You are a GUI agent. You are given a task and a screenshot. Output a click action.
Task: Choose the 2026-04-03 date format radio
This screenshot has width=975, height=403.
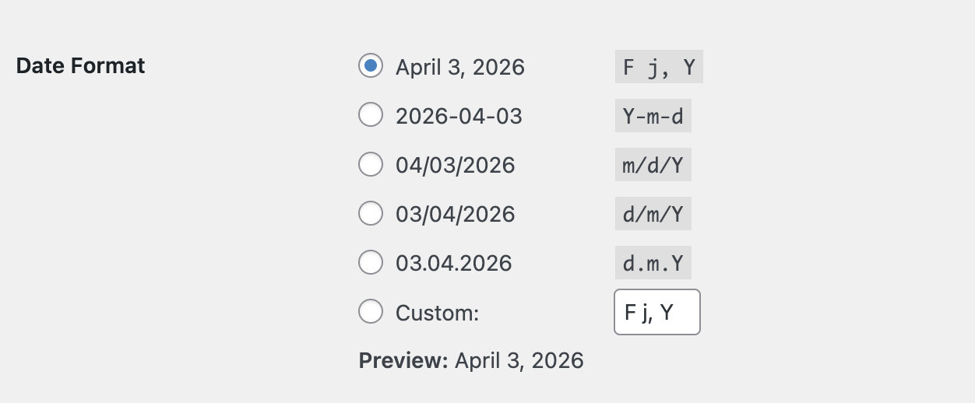[371, 115]
